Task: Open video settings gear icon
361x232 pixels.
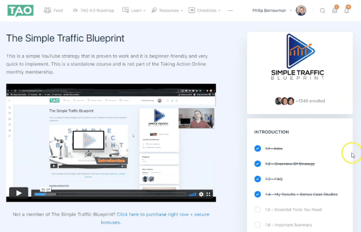Action: click(x=201, y=194)
